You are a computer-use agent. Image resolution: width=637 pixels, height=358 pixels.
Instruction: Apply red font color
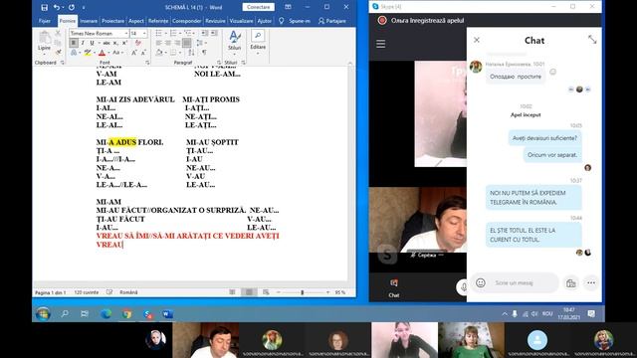[x=102, y=53]
